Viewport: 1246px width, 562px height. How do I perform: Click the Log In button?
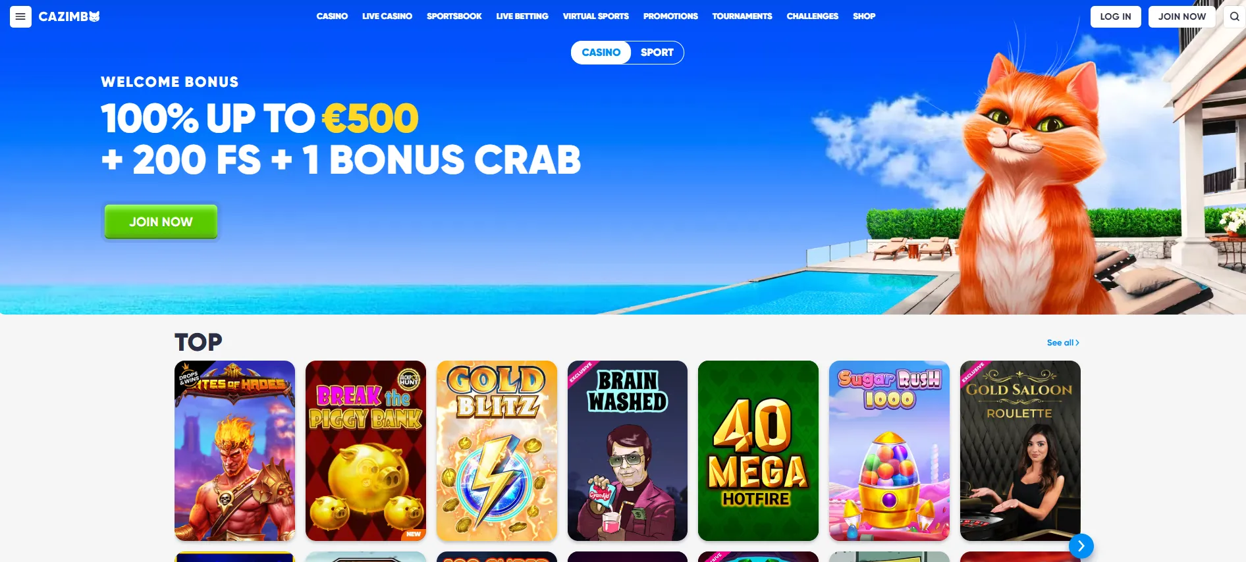(1116, 16)
